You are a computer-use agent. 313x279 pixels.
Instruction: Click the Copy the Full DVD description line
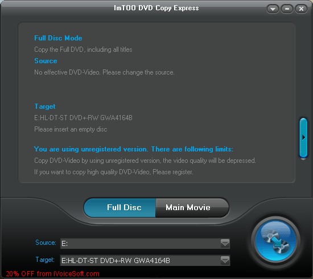(83, 50)
